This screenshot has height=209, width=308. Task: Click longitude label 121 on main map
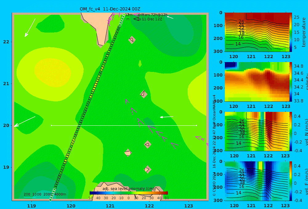pyautogui.click(x=110, y=206)
